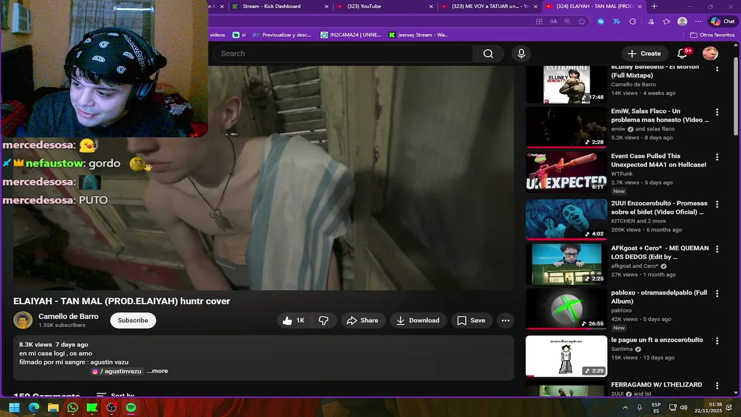
Task: Click Camello de Barro channel avatar
Action: pyautogui.click(x=23, y=320)
